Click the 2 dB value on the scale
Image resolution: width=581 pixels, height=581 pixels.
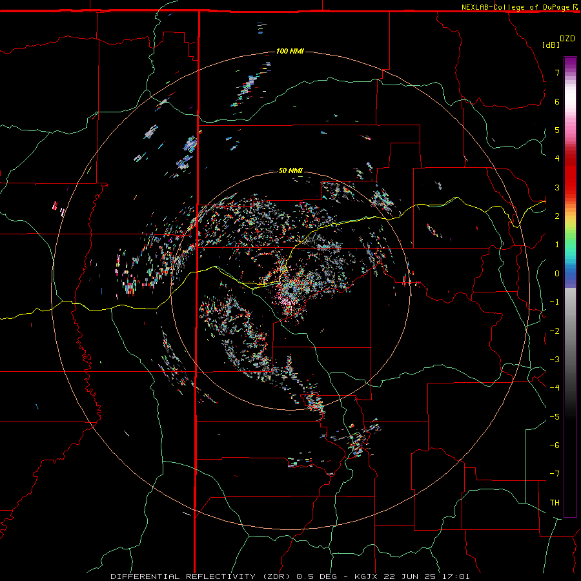click(557, 216)
